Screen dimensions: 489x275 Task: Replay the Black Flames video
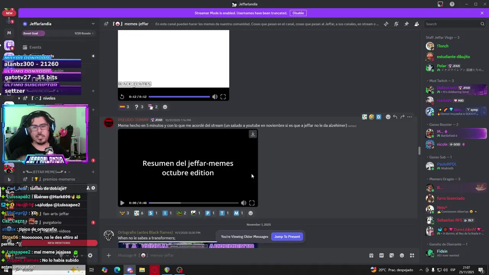[x=122, y=97]
